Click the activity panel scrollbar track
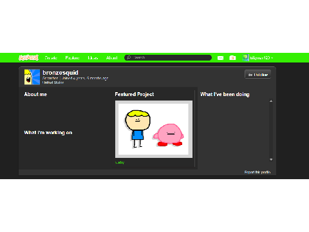 point(271,130)
